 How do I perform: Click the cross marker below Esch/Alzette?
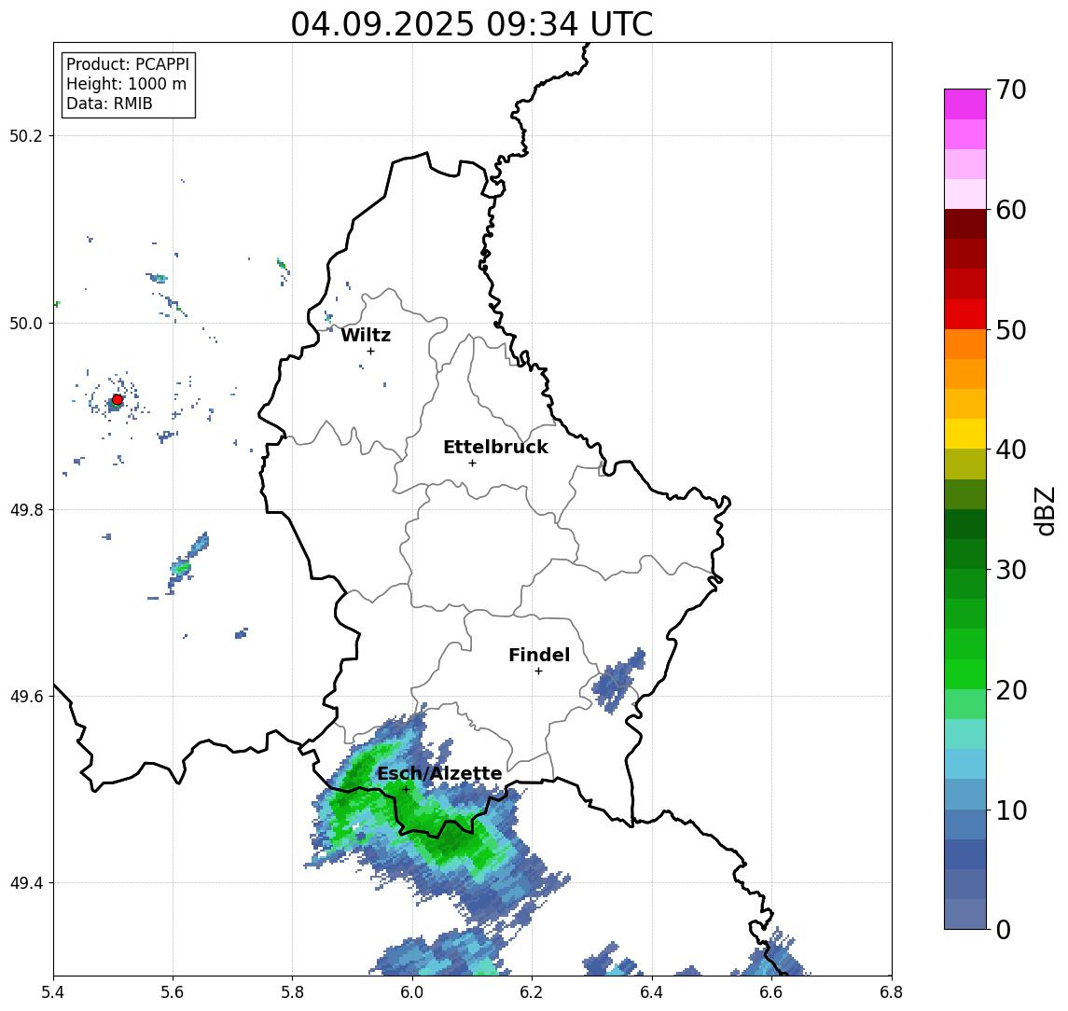[x=406, y=790]
